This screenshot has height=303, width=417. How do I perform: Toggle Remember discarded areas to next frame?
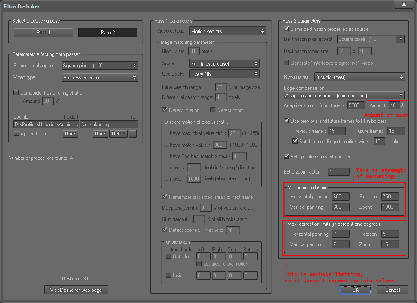pos(165,197)
